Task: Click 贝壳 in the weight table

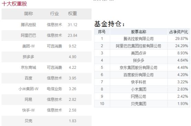Action: point(28,121)
